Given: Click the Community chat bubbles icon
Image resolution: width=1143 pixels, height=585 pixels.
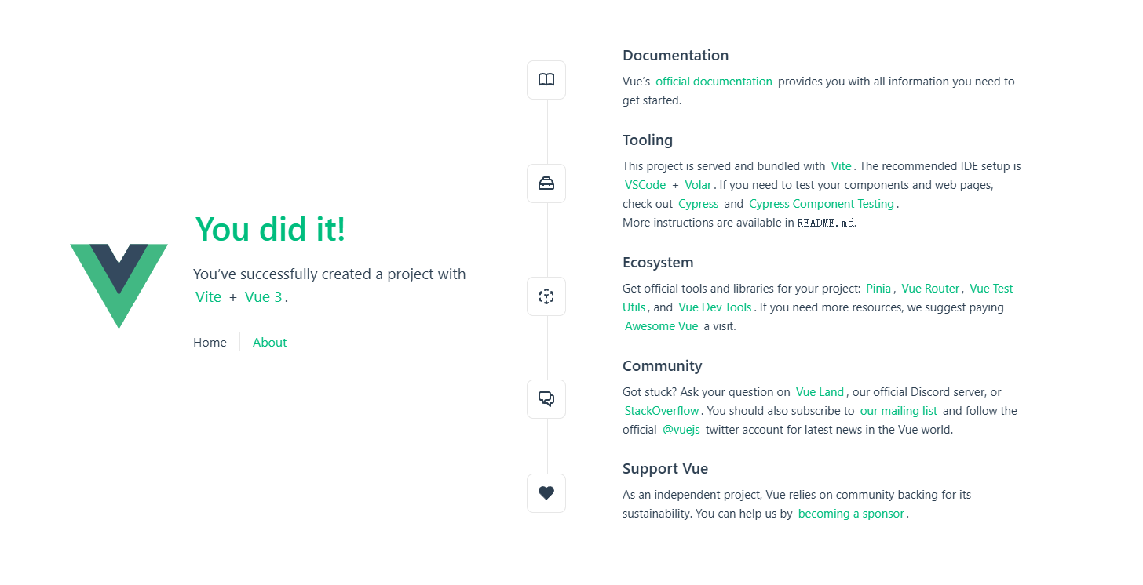Looking at the screenshot, I should (546, 399).
